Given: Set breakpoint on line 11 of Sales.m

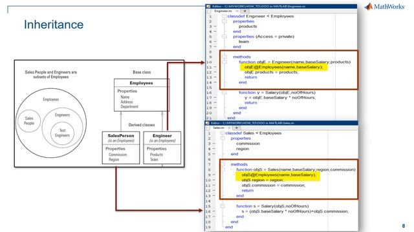Looking at the screenshot, I should point(214,186).
